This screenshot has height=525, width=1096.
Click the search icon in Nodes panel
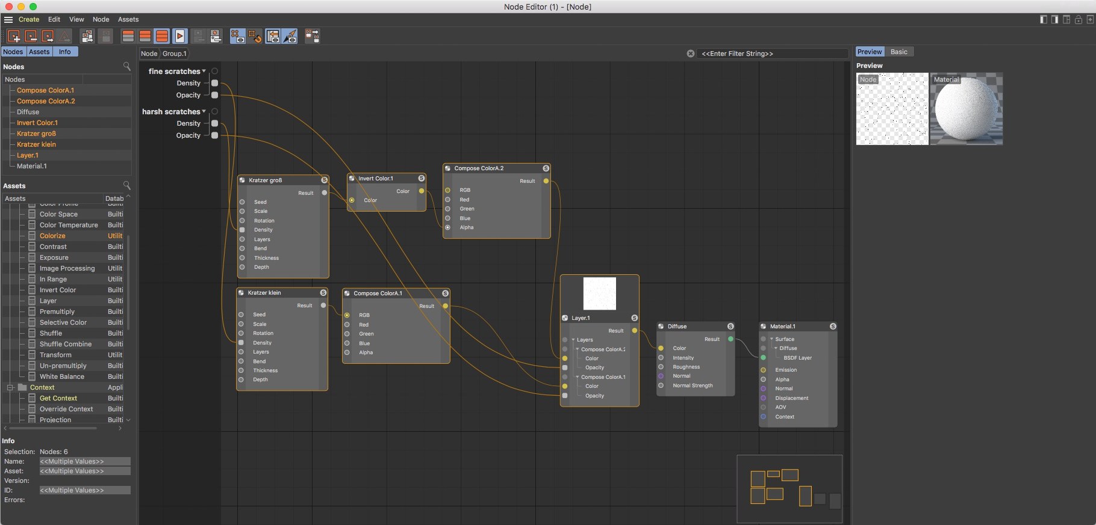coord(126,66)
